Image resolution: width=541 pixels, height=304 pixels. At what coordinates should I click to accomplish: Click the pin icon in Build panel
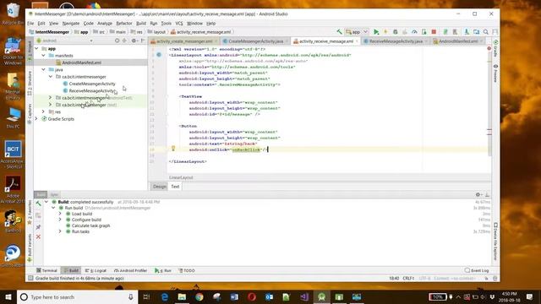click(x=38, y=227)
